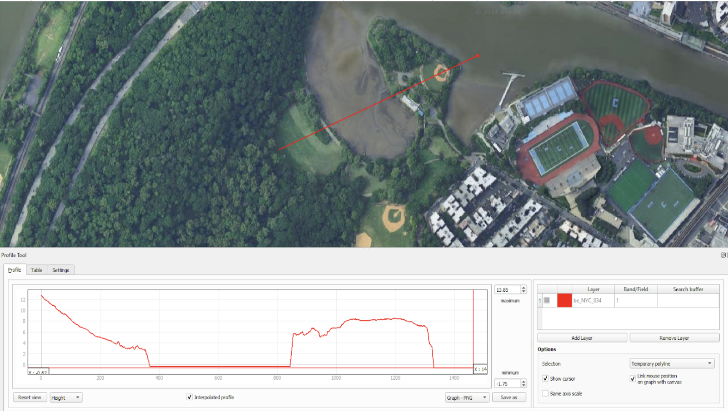728x411 pixels.
Task: Open the Graph - PNG format dropdown
Action: pyautogui.click(x=467, y=398)
